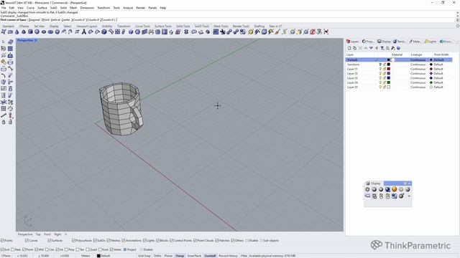This screenshot has height=258, width=460.
Task: Toggle Layer 01 visibility lightbulb
Action: coord(380,69)
